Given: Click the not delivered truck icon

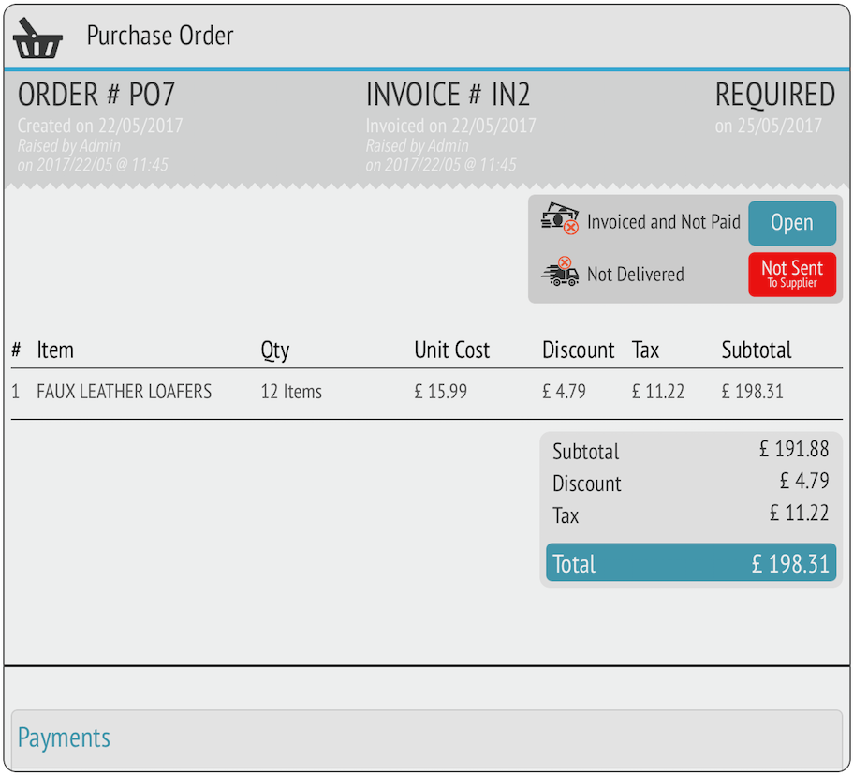Looking at the screenshot, I should [560, 273].
